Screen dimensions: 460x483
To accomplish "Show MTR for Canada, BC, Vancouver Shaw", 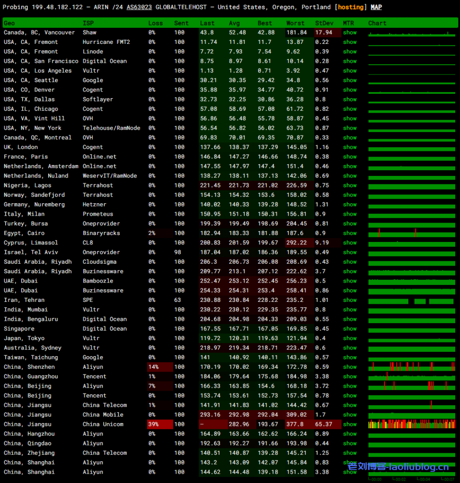I will coord(350,33).
